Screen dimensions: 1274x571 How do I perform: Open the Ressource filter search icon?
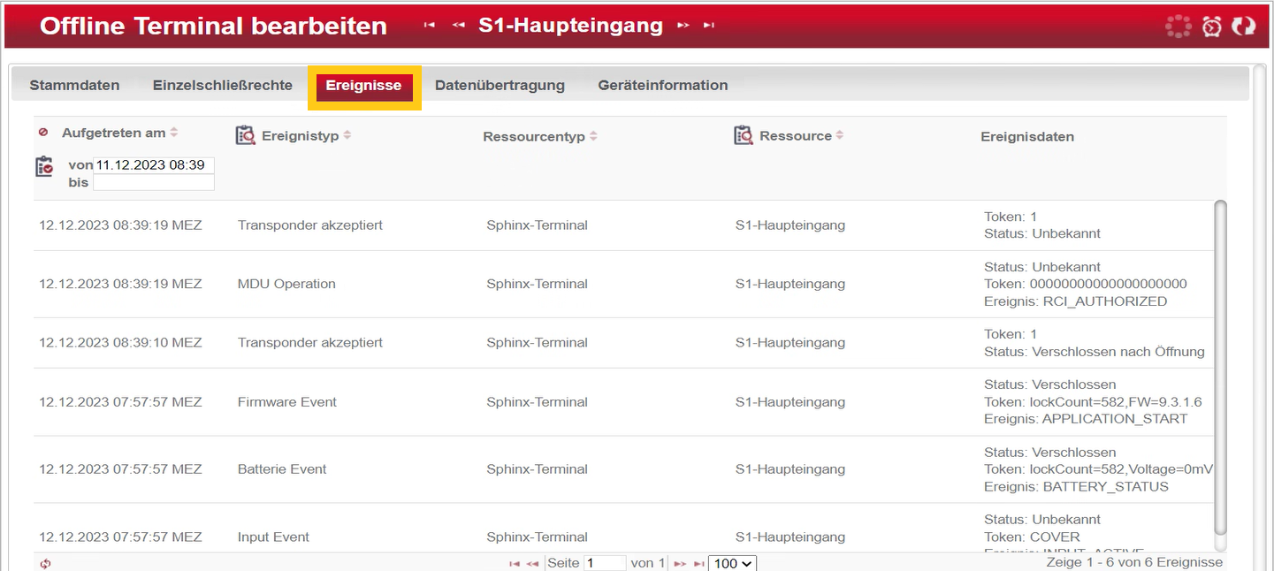(x=744, y=135)
